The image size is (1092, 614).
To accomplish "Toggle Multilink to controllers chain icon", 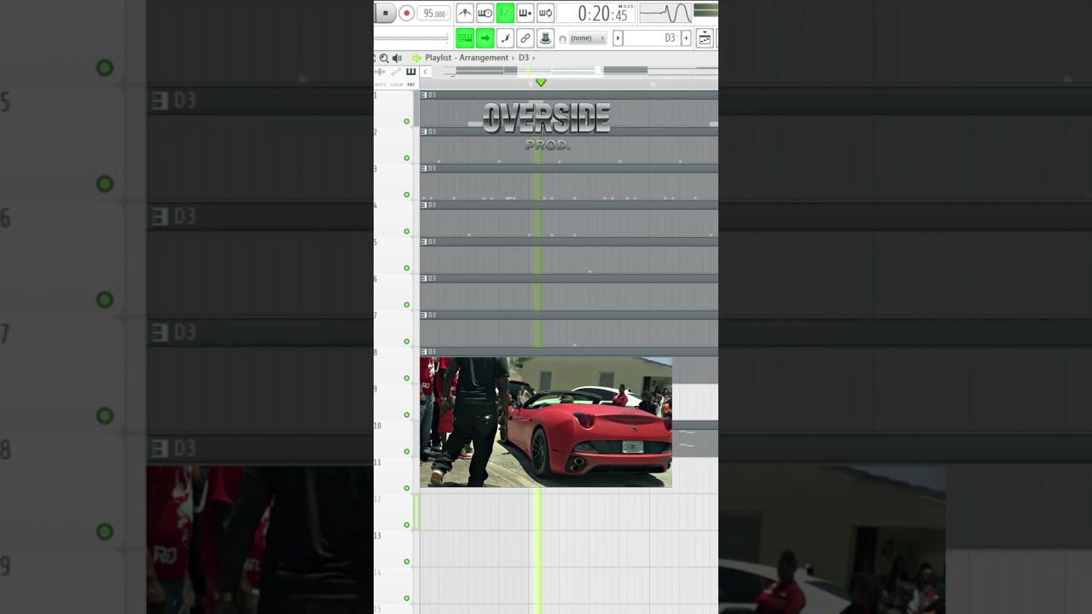I will tap(525, 38).
